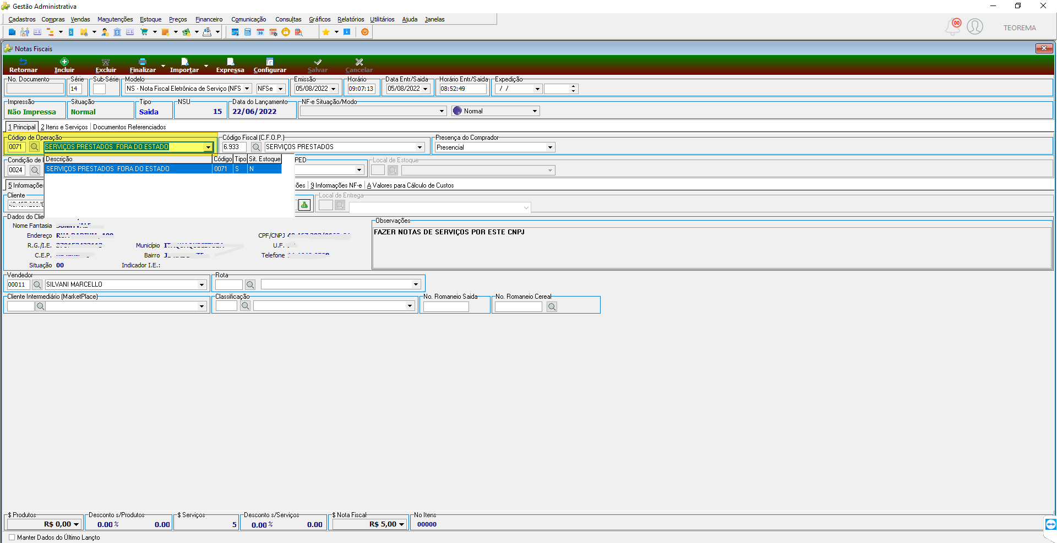Screen dimensions: 1057x543
Task: Open the Presença do Comprador Presencial dropdown
Action: pos(550,147)
